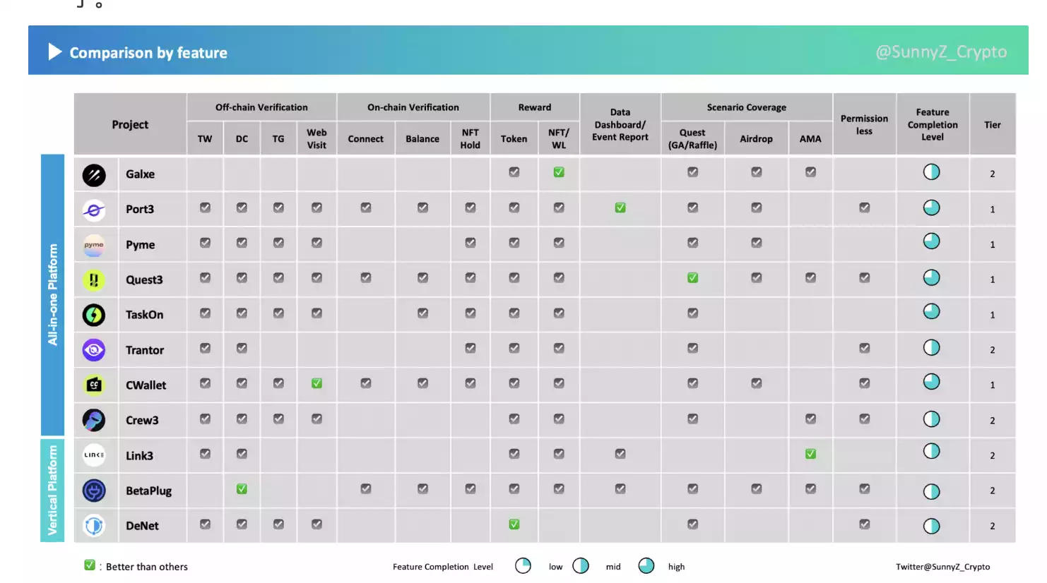
Task: Click the CWallet logo icon
Action: coord(94,385)
